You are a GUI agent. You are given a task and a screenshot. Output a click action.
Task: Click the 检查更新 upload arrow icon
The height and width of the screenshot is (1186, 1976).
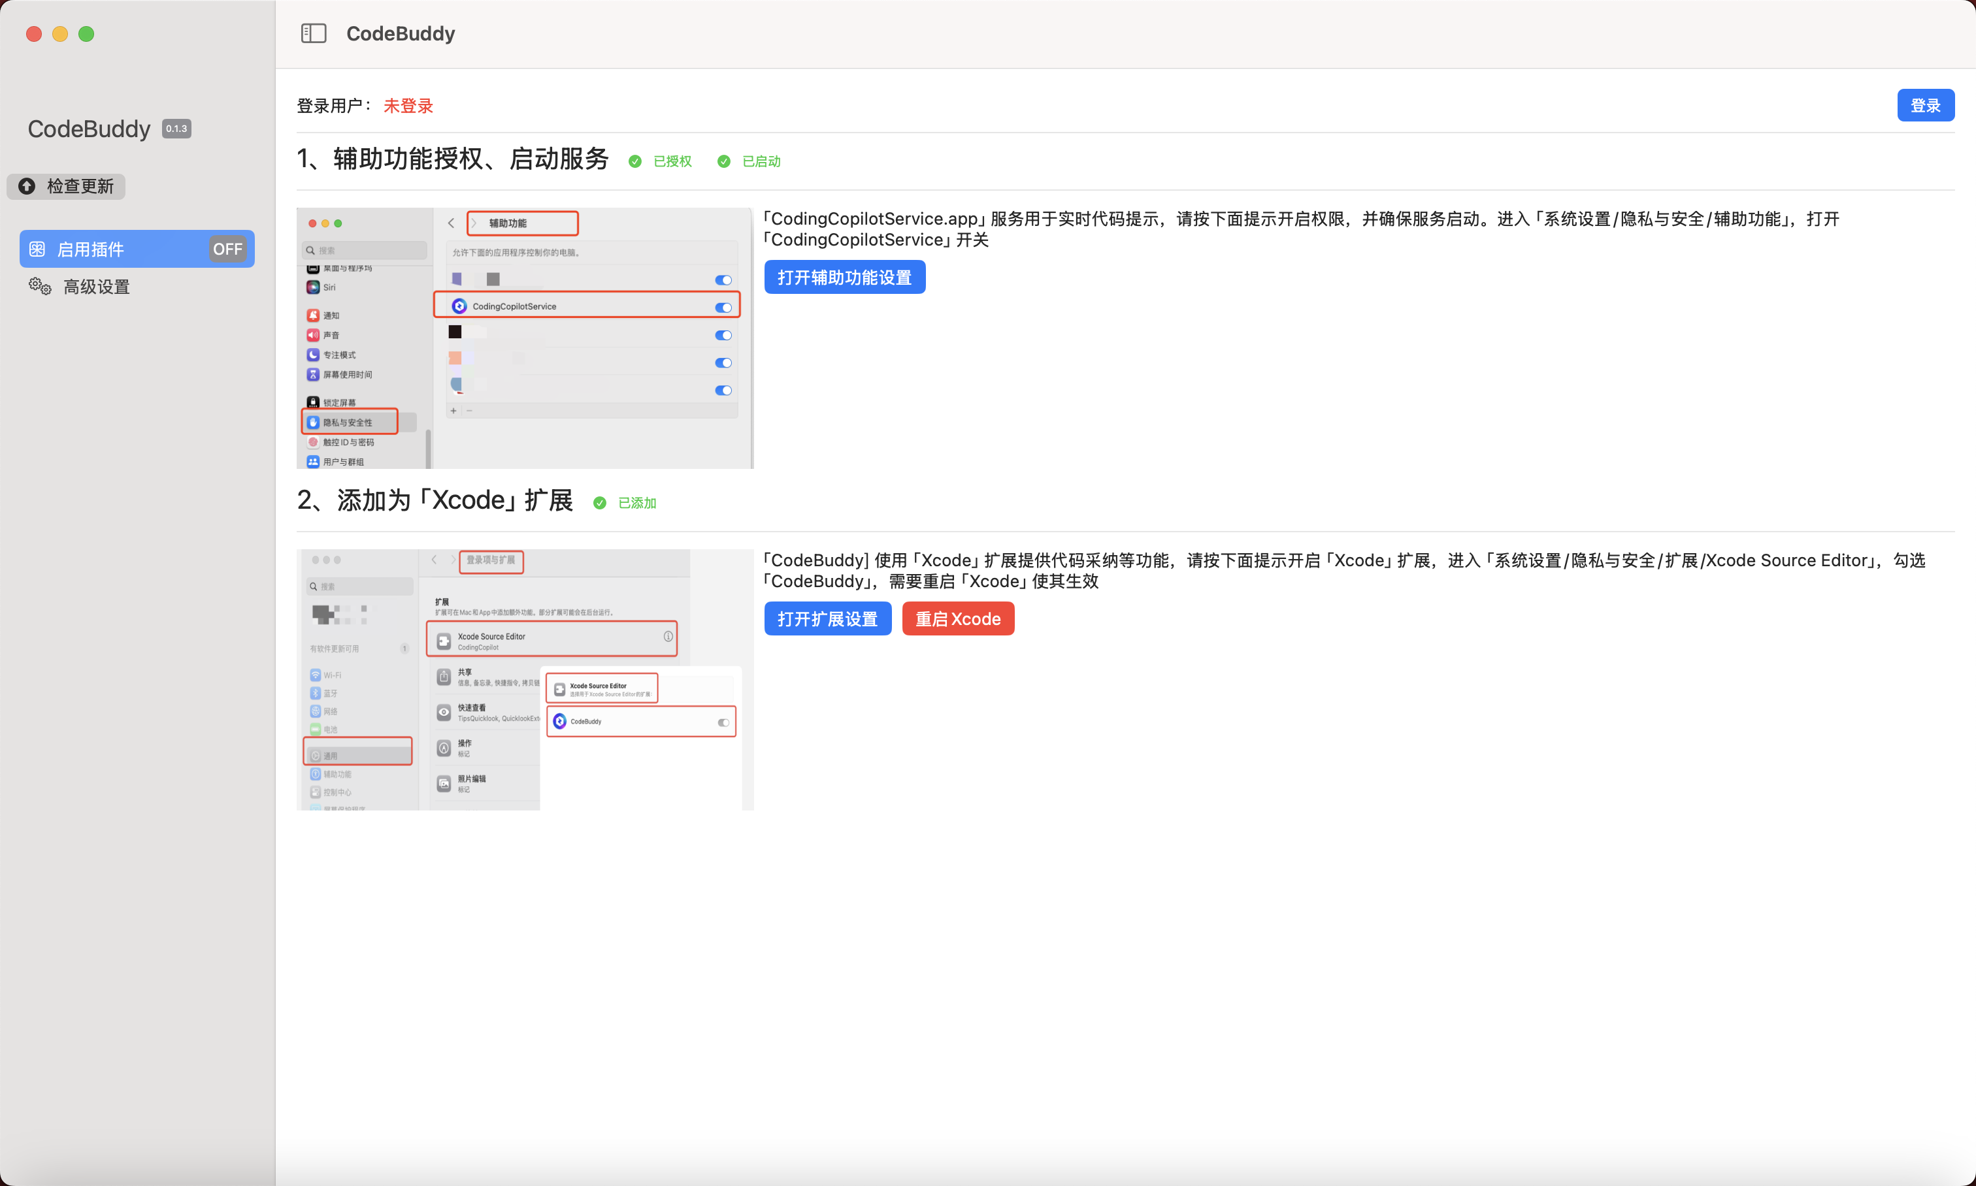click(x=26, y=186)
